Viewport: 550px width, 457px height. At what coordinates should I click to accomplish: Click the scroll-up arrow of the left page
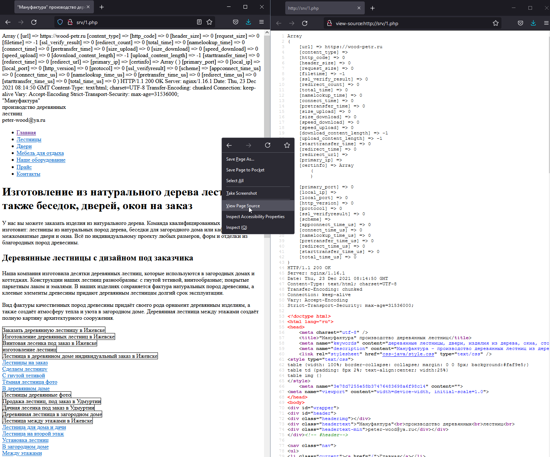tap(267, 32)
